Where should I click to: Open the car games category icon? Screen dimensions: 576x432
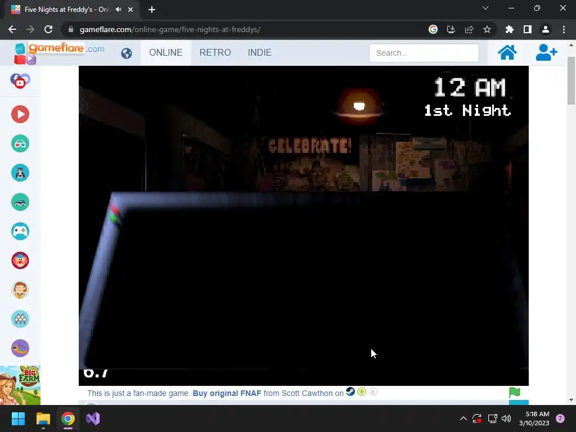point(20,202)
